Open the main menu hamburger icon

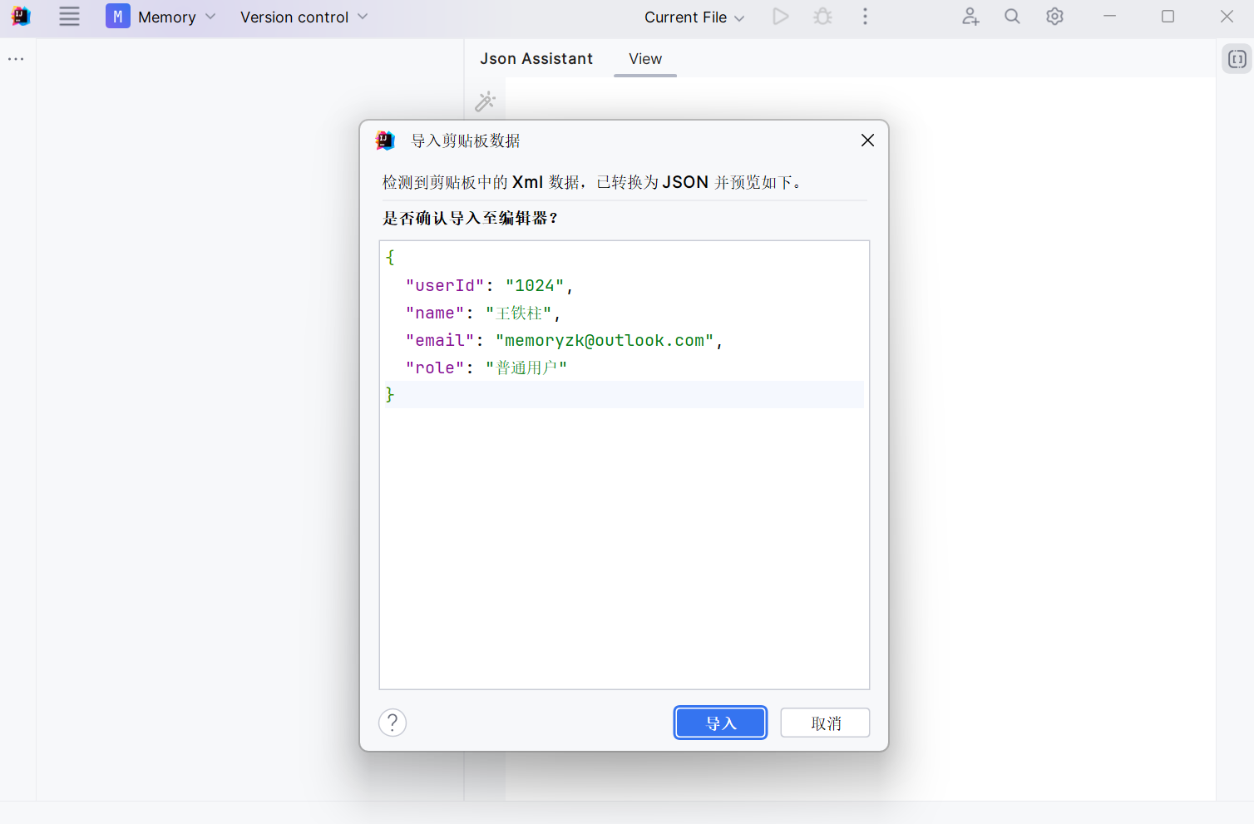click(69, 16)
